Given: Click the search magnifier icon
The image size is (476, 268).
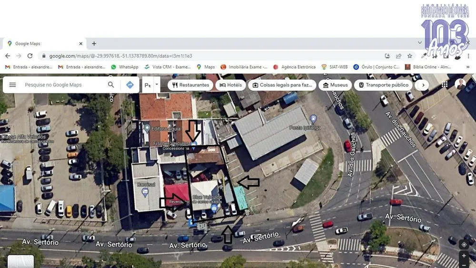Looking at the screenshot, I should click(111, 84).
